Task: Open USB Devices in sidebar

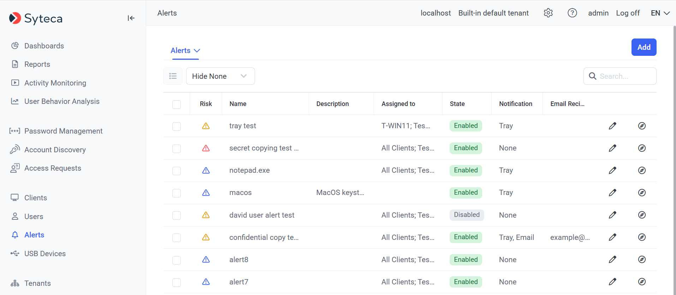Action: 45,254
